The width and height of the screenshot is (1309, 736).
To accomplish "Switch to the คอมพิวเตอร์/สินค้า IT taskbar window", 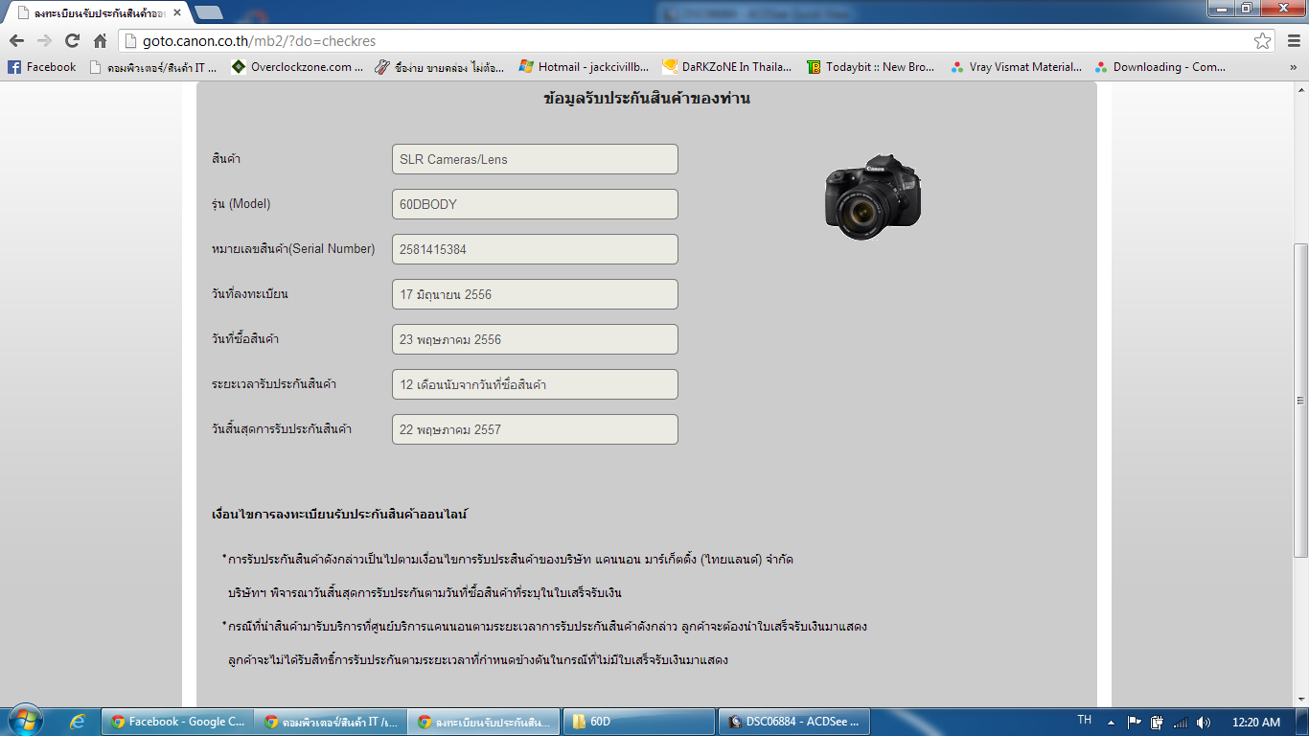I will 331,722.
